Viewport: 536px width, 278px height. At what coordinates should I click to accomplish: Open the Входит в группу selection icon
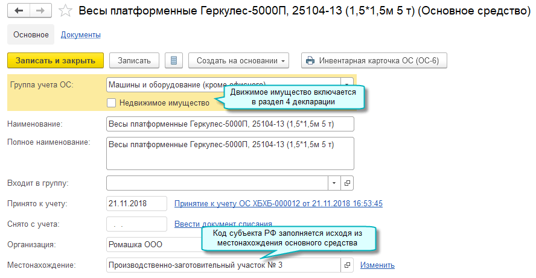tap(347, 183)
